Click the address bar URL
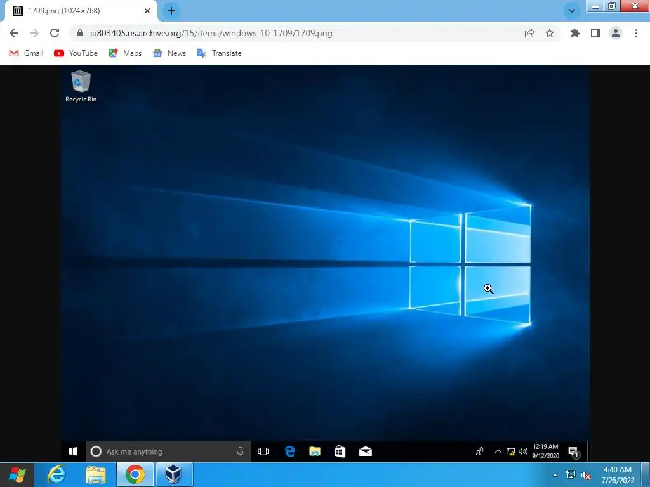The image size is (650, 487). [211, 33]
